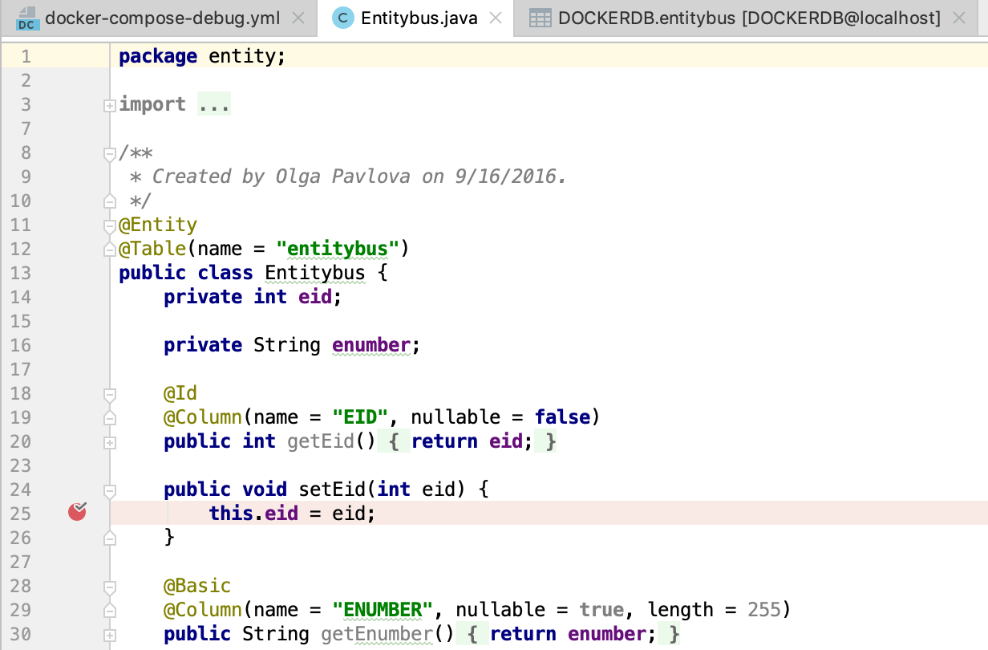This screenshot has height=650, width=988.
Task: Collapse the setEid method with its gutter arrow
Action: coord(109,490)
